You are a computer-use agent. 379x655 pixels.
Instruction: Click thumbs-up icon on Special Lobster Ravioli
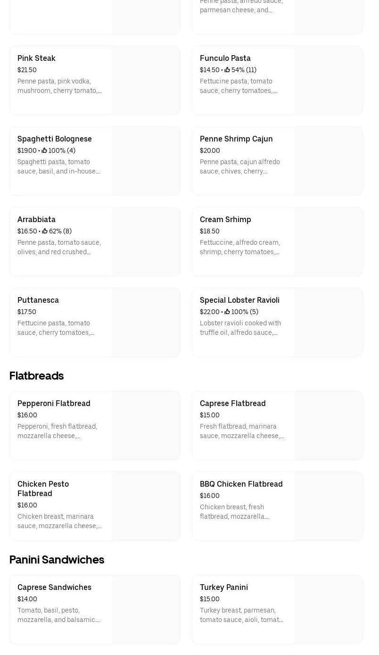click(x=227, y=312)
